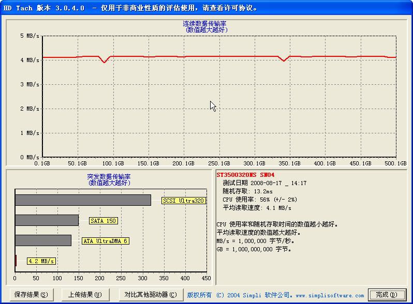This screenshot has height=304, width=413.
Task: Click the 连续数据传输率 chart title
Action: [205, 24]
